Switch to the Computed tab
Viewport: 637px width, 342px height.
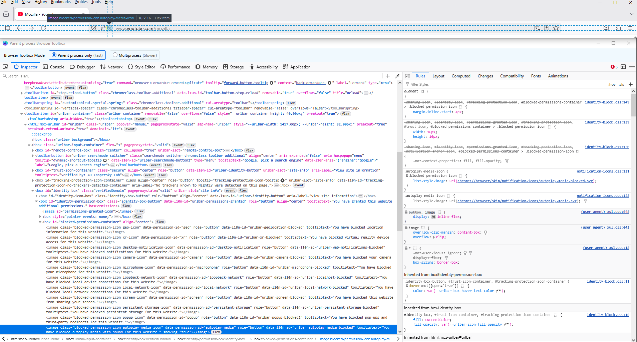(460, 76)
